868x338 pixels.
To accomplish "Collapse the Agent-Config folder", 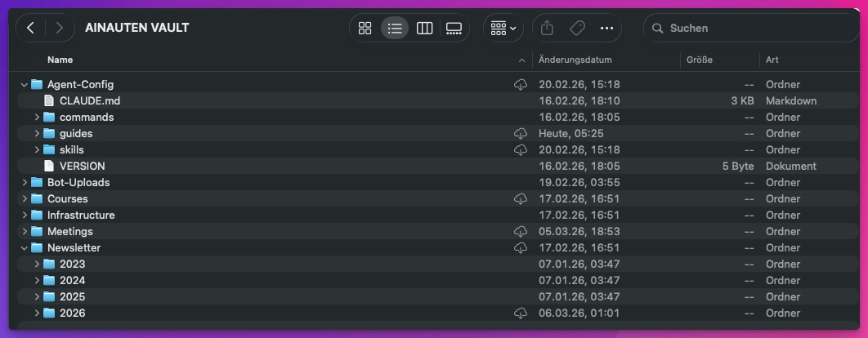I will (25, 84).
